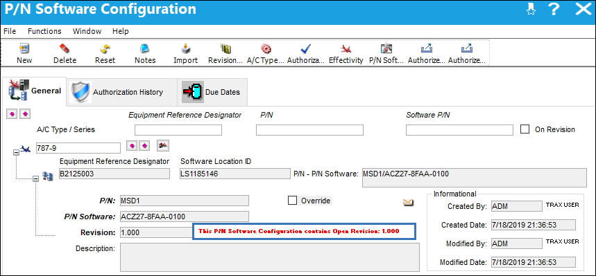Select the blue airplane tree node icon
This screenshot has height=276, width=596.
(x=26, y=149)
